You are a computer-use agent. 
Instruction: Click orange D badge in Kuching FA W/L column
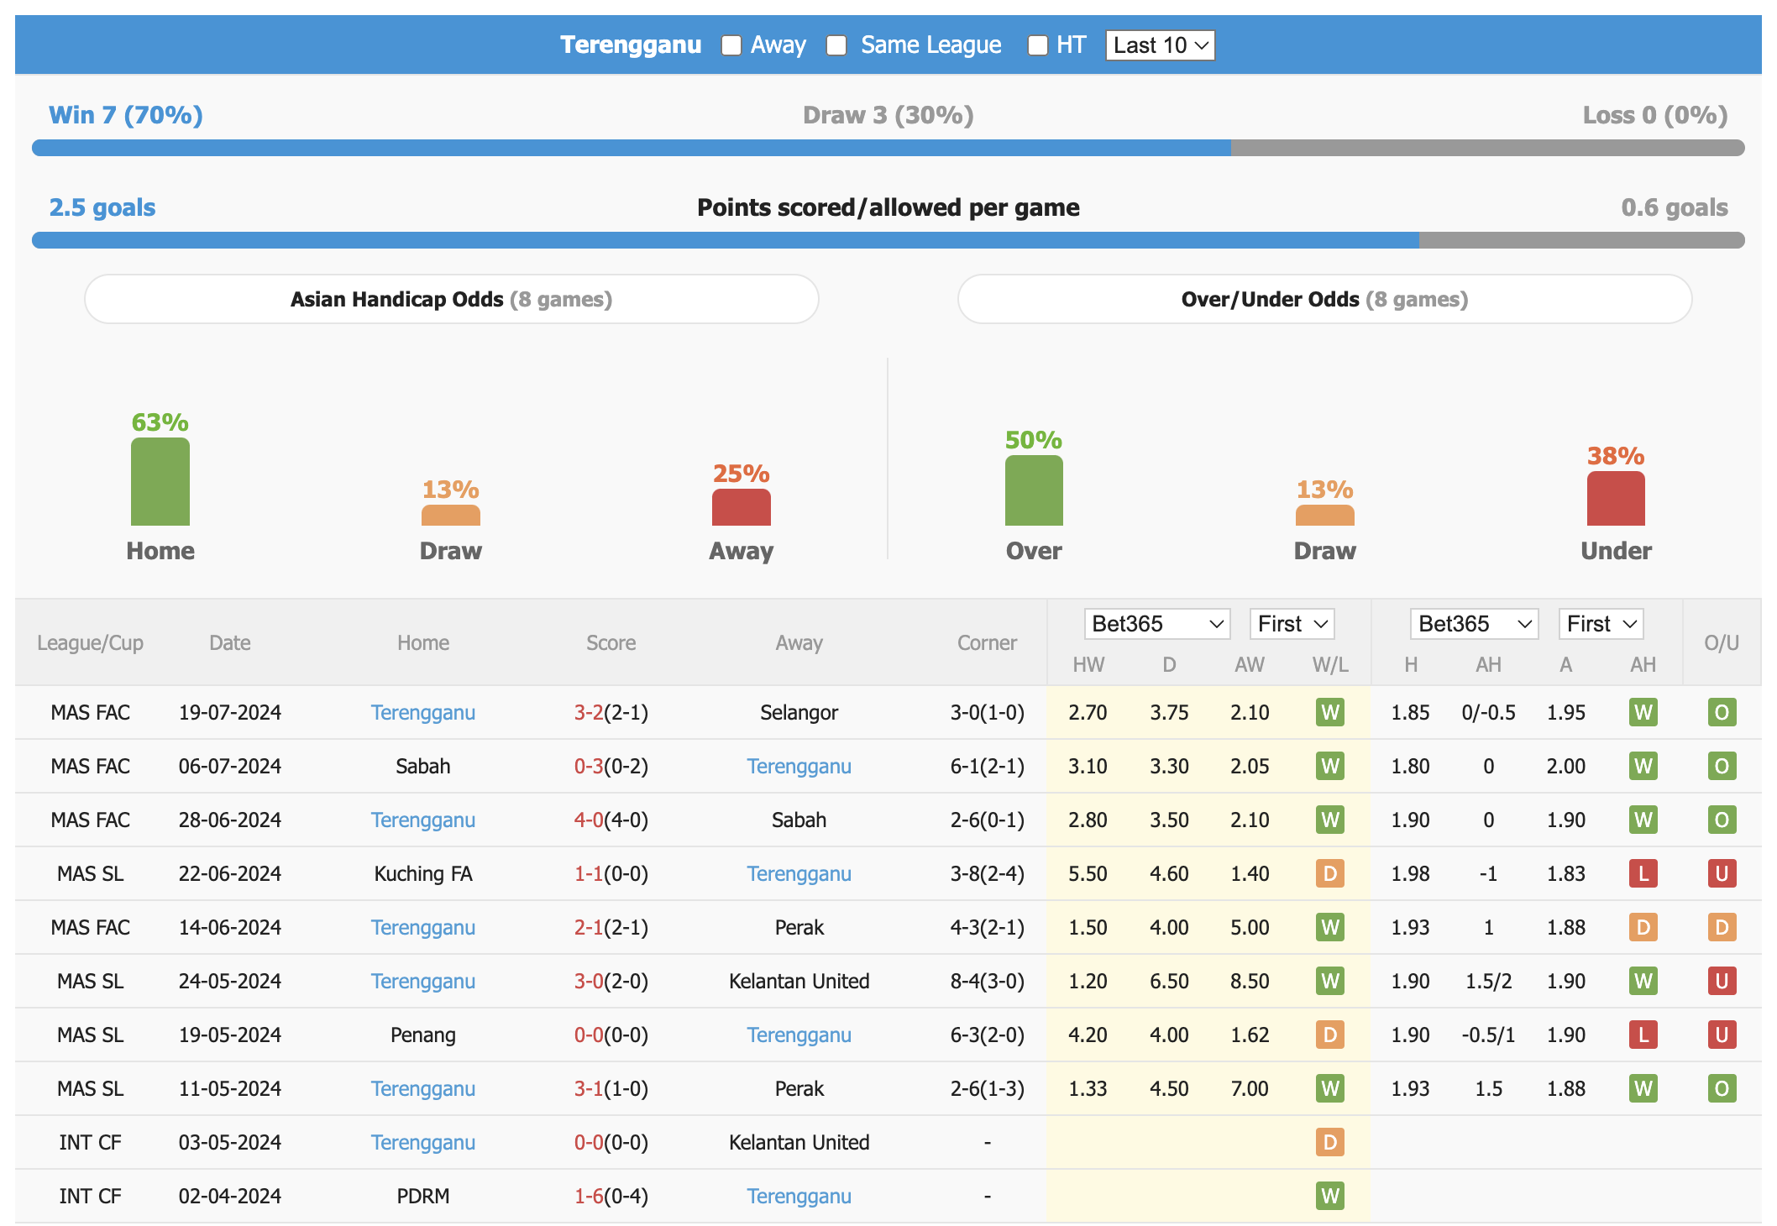1330,873
